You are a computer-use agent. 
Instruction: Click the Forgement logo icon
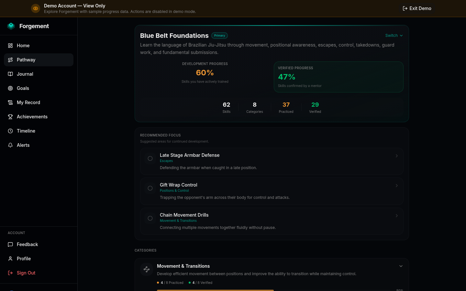point(11,26)
